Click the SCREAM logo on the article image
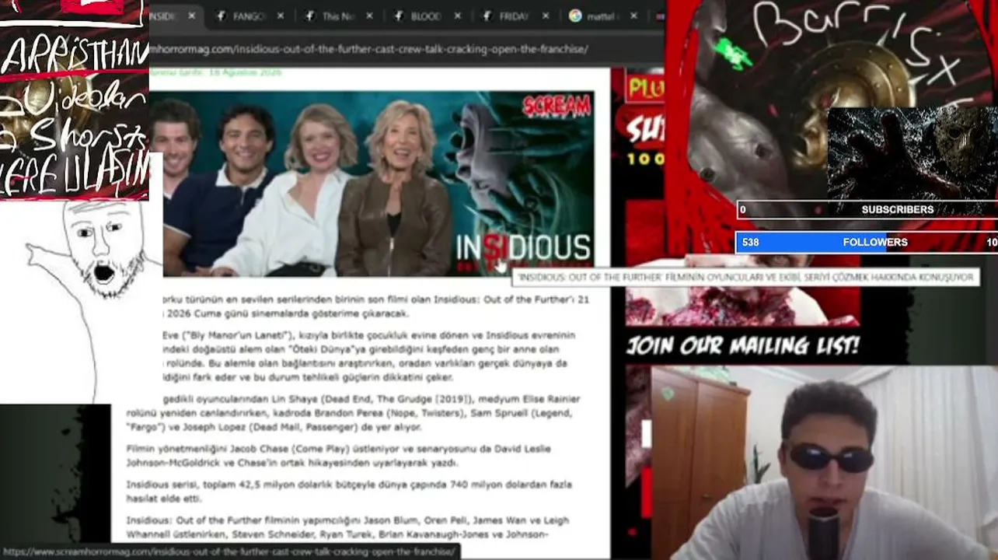998x560 pixels. click(x=557, y=107)
